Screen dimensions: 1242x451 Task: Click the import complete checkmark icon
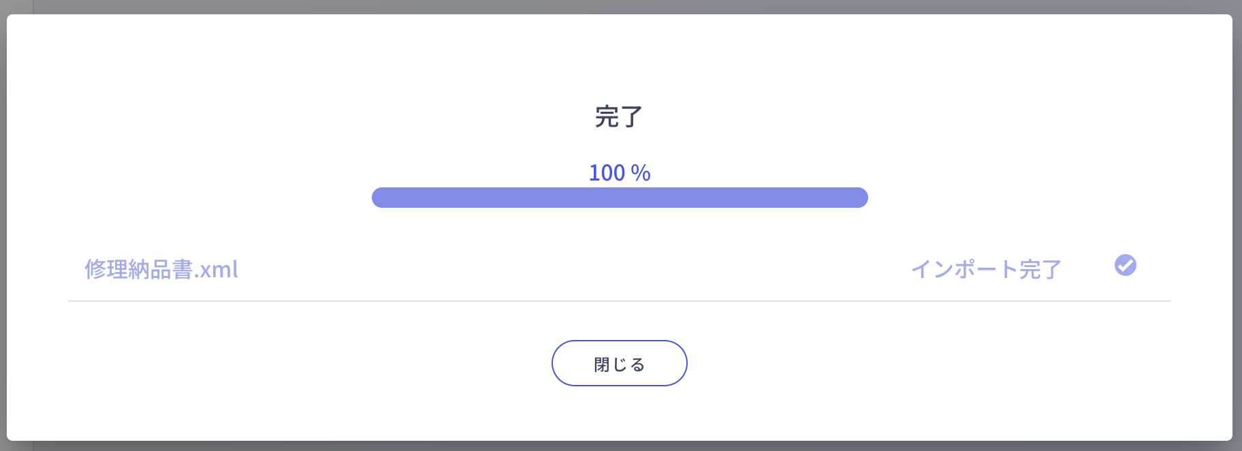tap(1125, 265)
